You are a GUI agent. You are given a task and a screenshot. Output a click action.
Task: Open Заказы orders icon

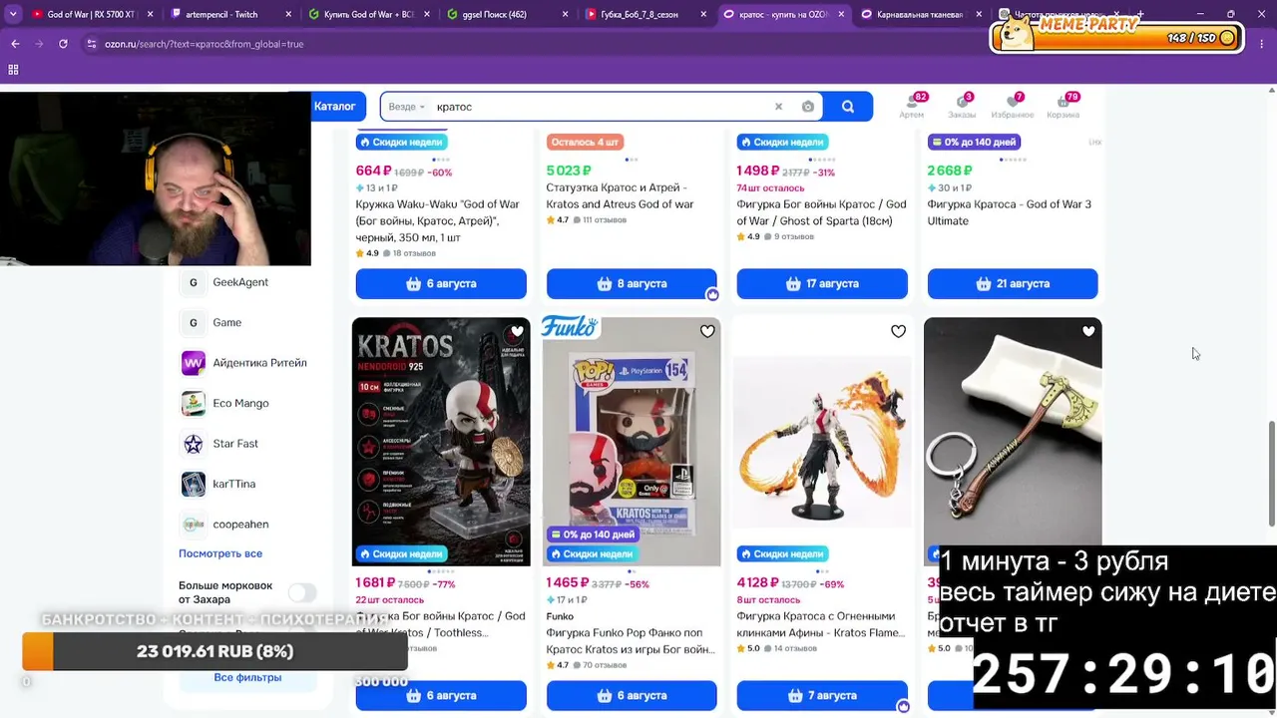click(x=962, y=105)
